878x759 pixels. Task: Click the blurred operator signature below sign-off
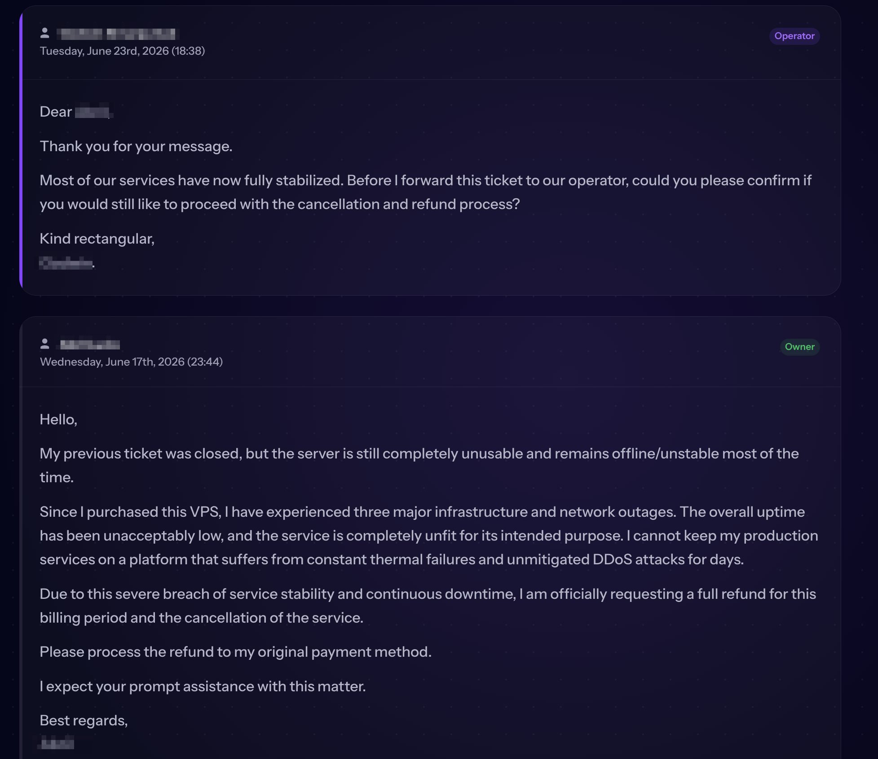[67, 263]
